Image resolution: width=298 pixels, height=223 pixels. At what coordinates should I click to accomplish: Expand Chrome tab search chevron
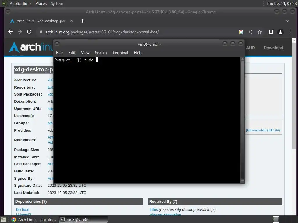point(287,21)
